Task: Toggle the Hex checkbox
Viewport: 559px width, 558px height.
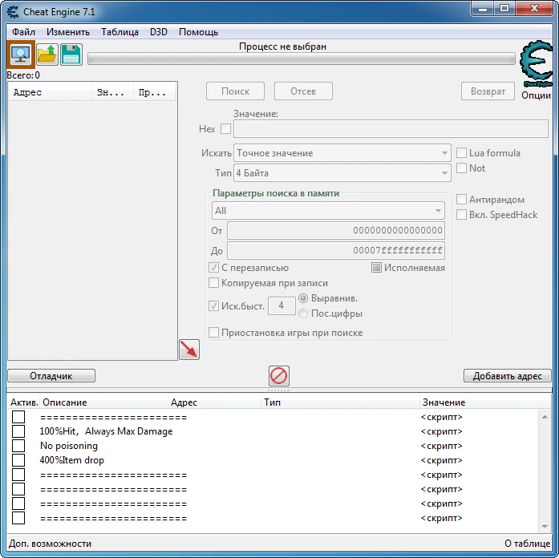Action: tap(225, 128)
